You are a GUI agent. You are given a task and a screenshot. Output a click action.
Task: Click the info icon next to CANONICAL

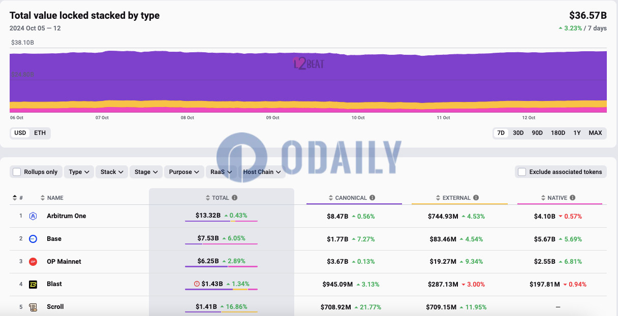click(x=373, y=198)
